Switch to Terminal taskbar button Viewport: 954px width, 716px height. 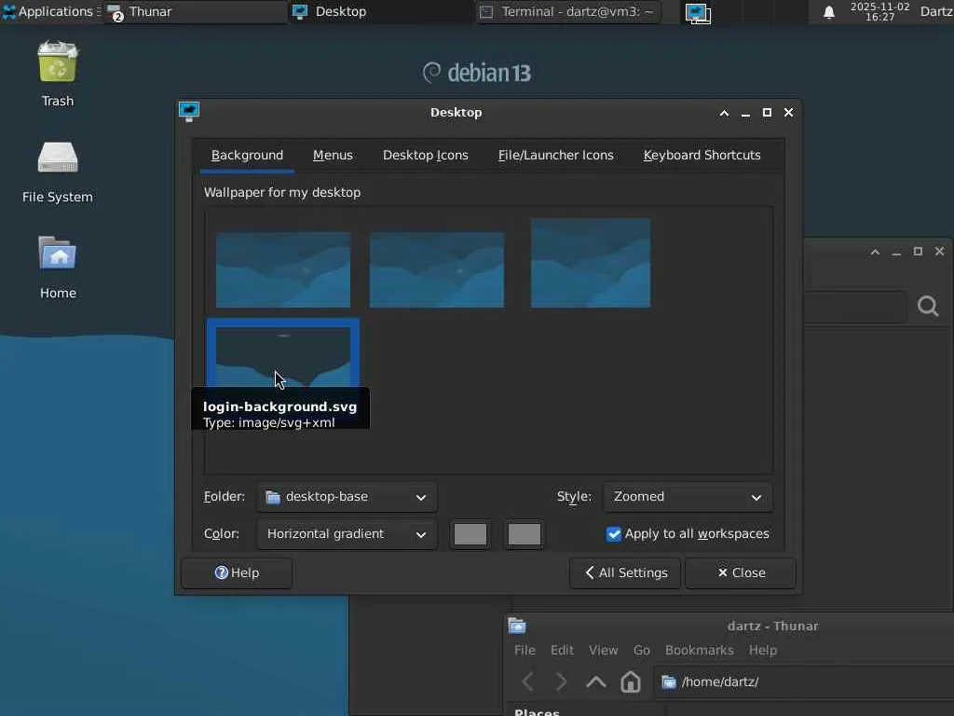point(569,11)
